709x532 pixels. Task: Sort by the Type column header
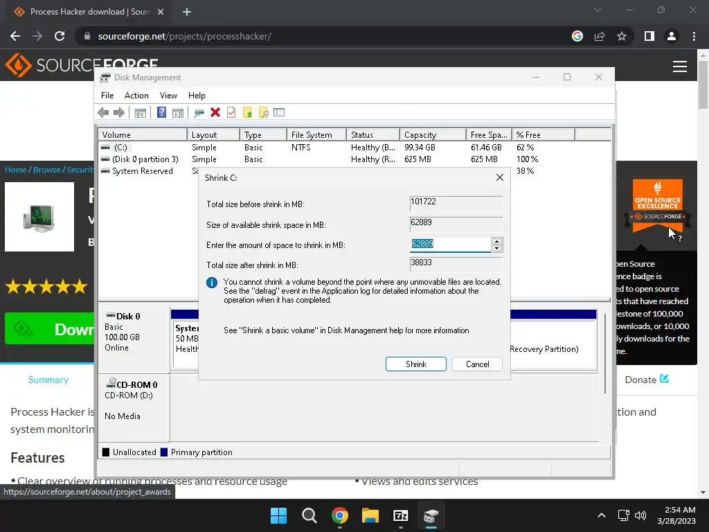tap(263, 135)
